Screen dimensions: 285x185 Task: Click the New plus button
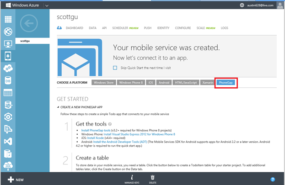[x=14, y=180]
